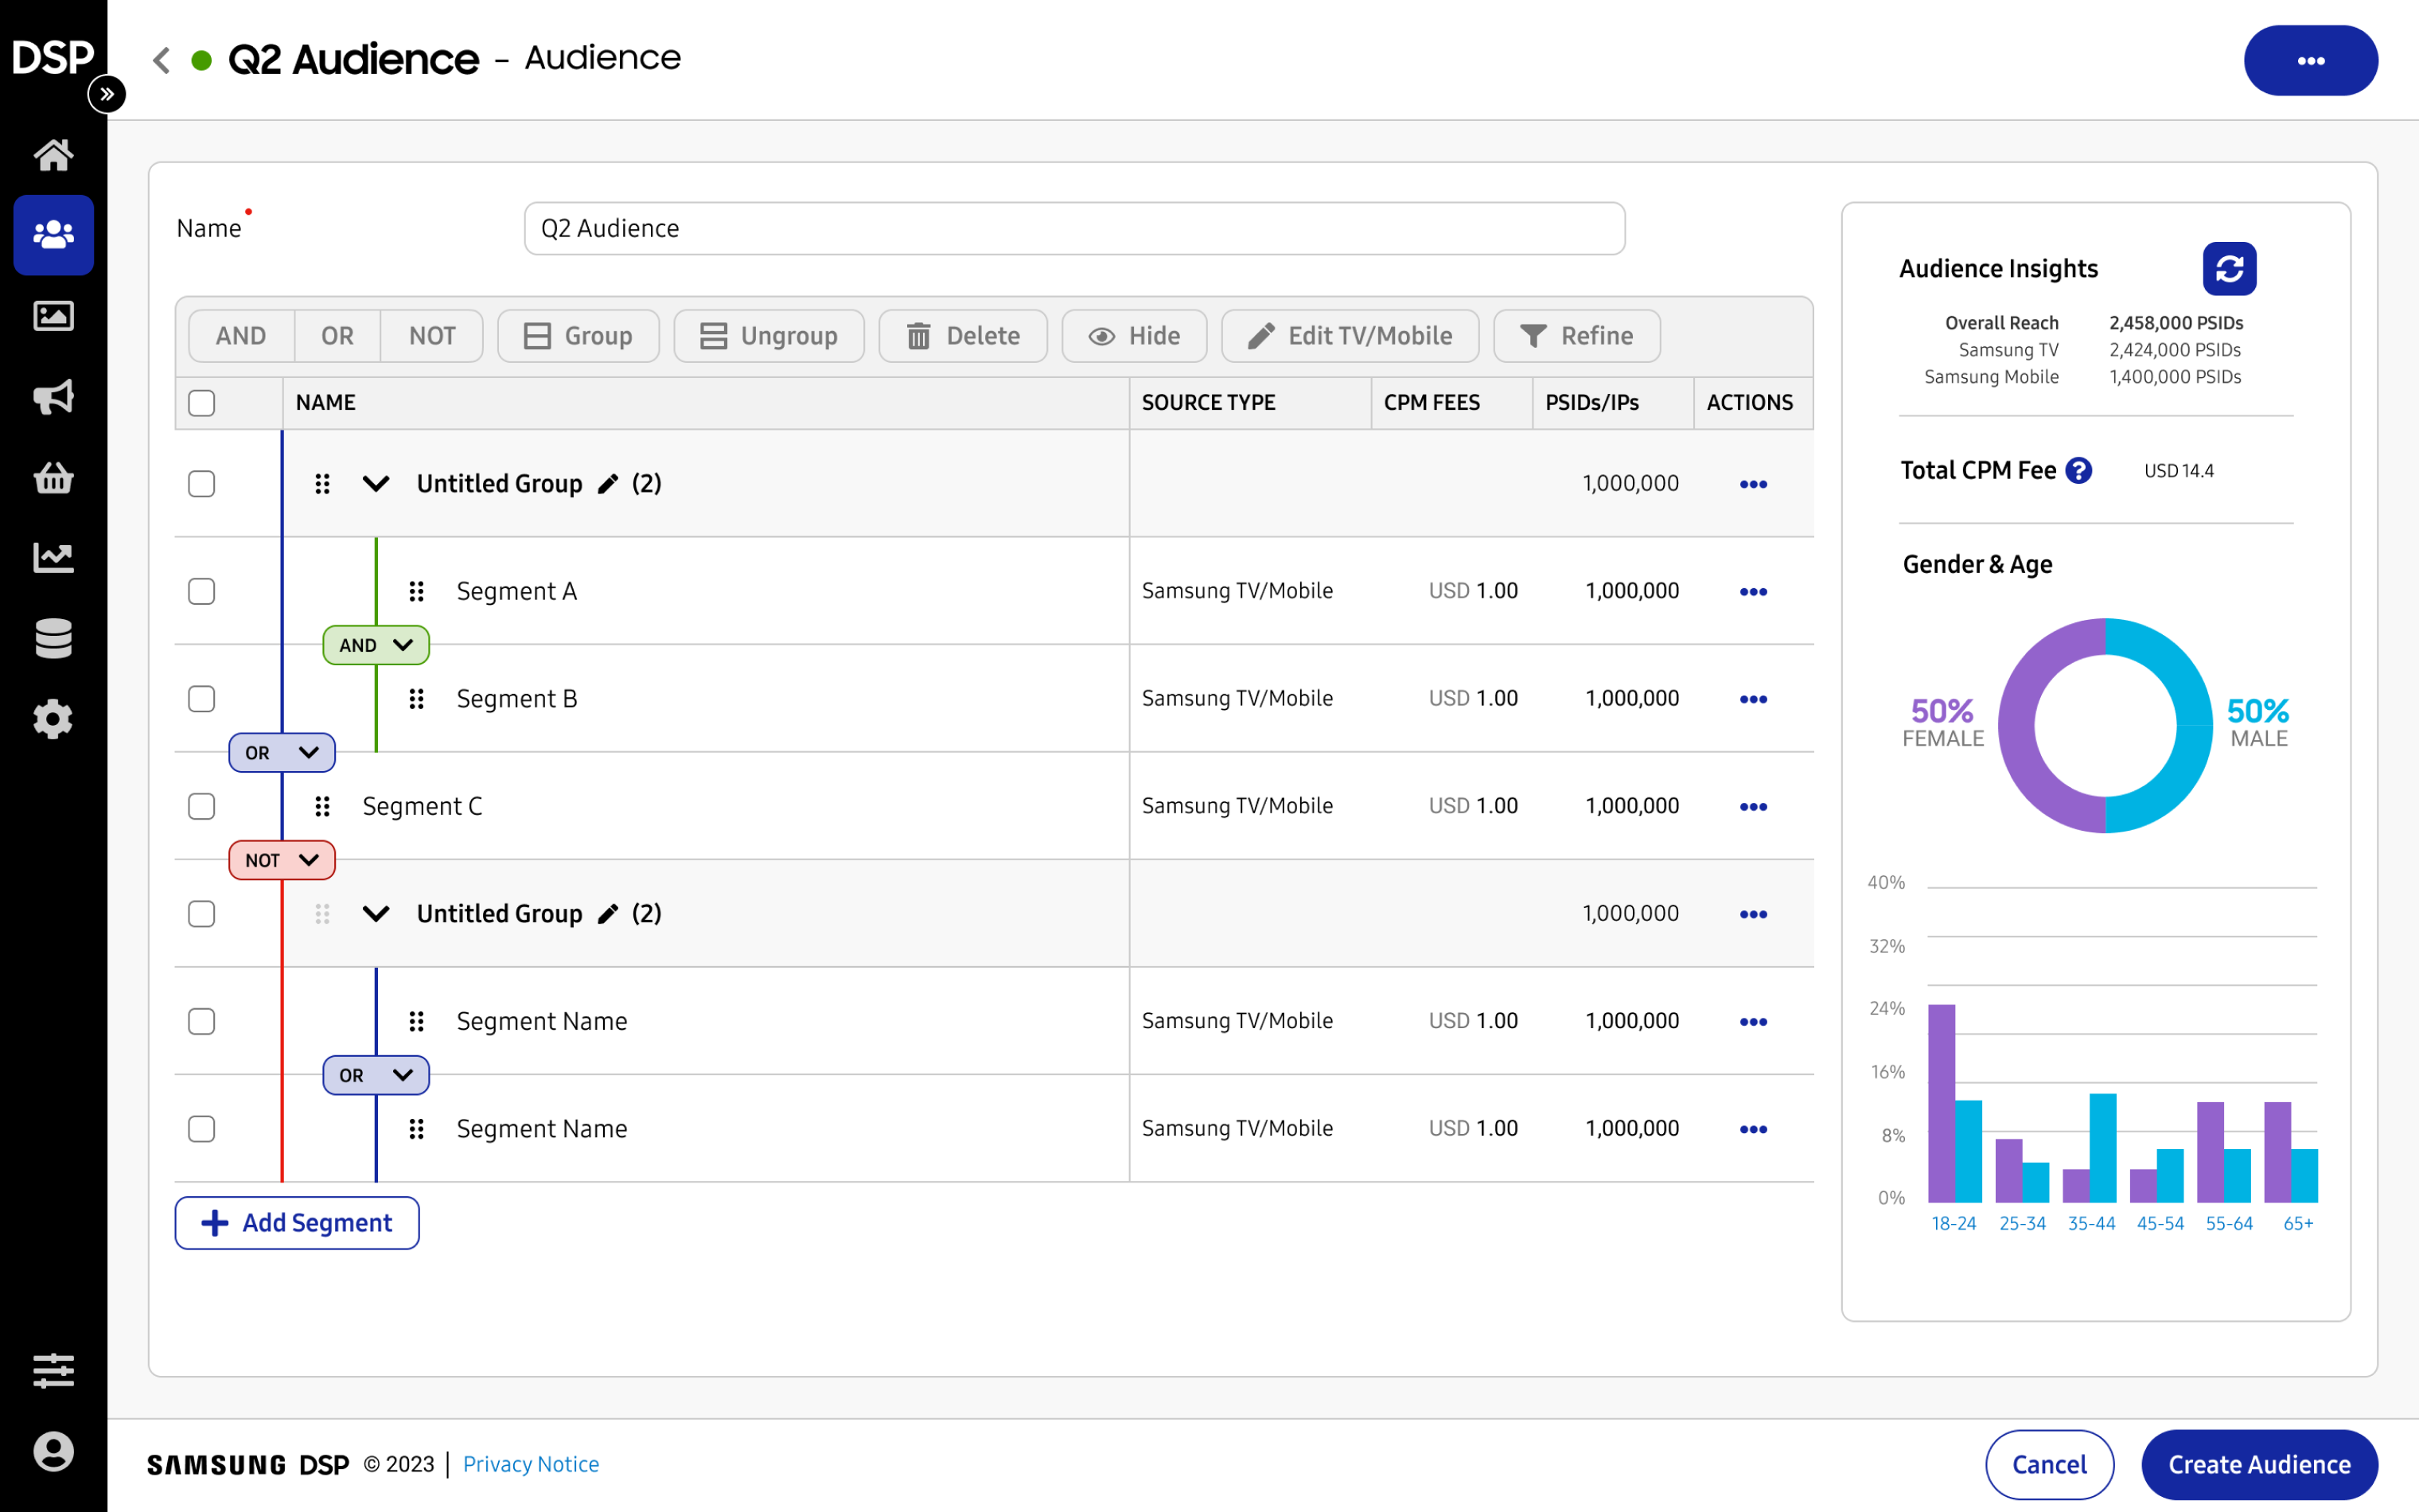2419x1512 pixels.
Task: Open the shopping basket sidebar icon
Action: point(53,477)
